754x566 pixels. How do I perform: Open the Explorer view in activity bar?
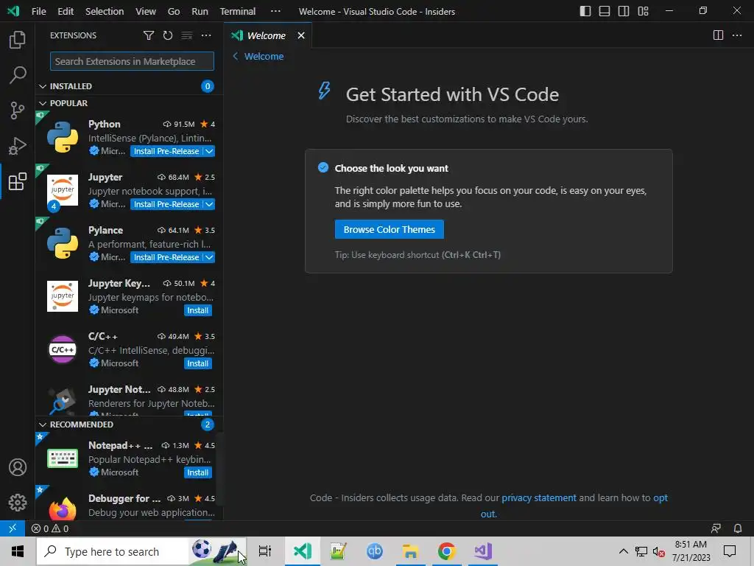[18, 40]
